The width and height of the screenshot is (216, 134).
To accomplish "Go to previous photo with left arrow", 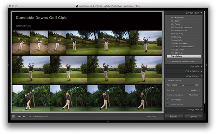I will [x=19, y=117].
